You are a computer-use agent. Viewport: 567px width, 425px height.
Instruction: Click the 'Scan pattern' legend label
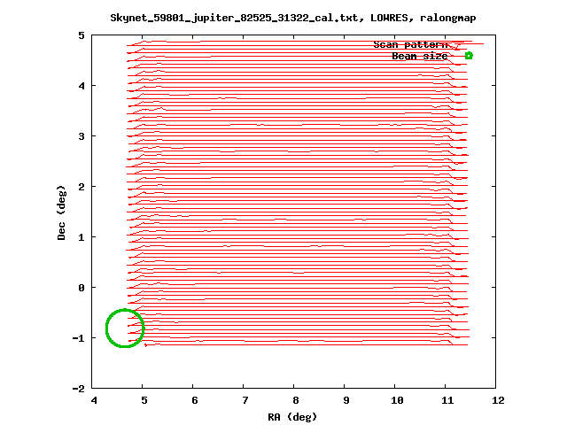[411, 44]
